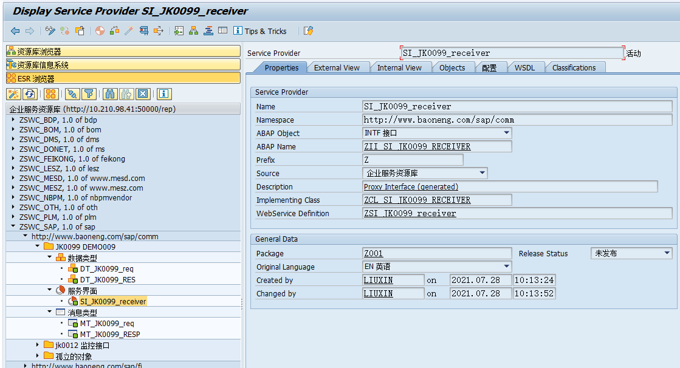The image size is (680, 368).
Task: Click the close view icon in repository toolbar
Action: tap(142, 94)
